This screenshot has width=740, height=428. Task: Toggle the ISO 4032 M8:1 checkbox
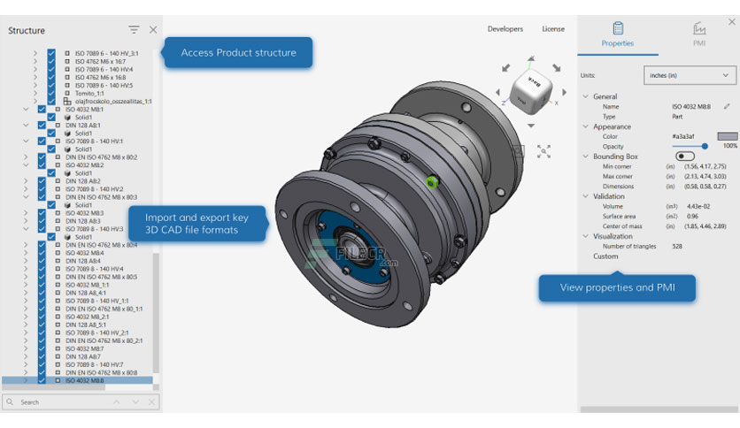point(42,110)
